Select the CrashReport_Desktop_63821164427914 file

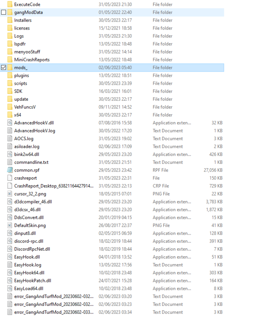54,186
